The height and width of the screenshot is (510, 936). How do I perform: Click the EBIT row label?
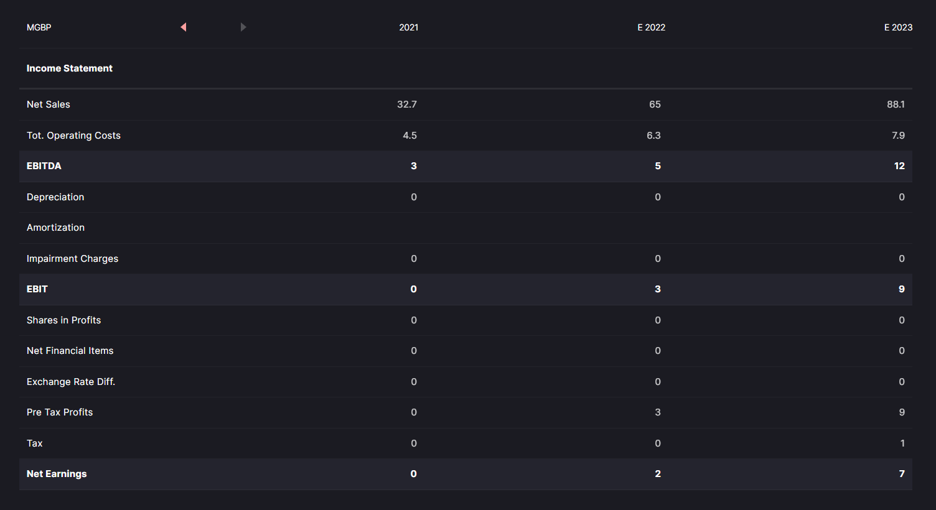click(37, 289)
